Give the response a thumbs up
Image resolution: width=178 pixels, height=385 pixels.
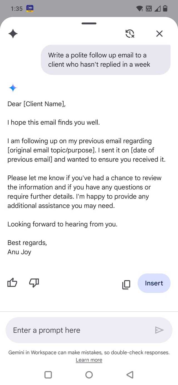pos(12,283)
